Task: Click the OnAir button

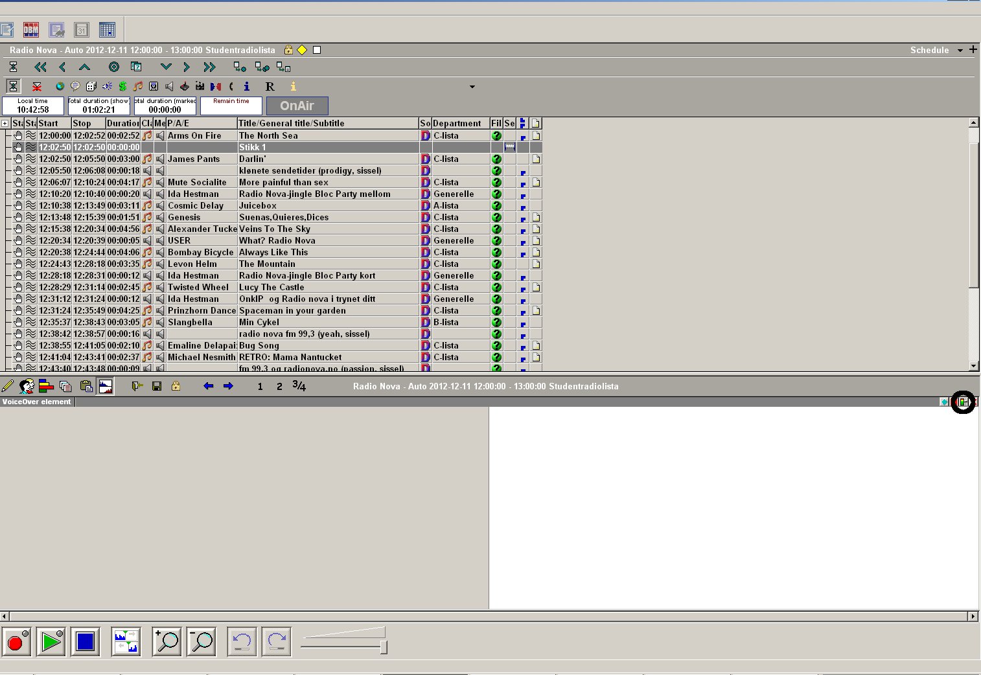Action: point(297,106)
